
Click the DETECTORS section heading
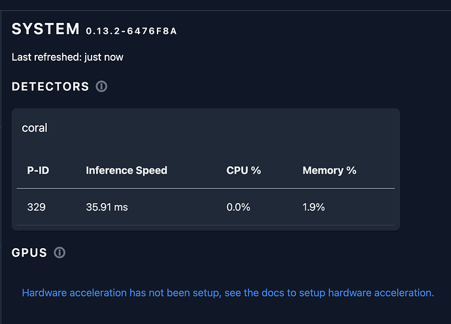50,86
